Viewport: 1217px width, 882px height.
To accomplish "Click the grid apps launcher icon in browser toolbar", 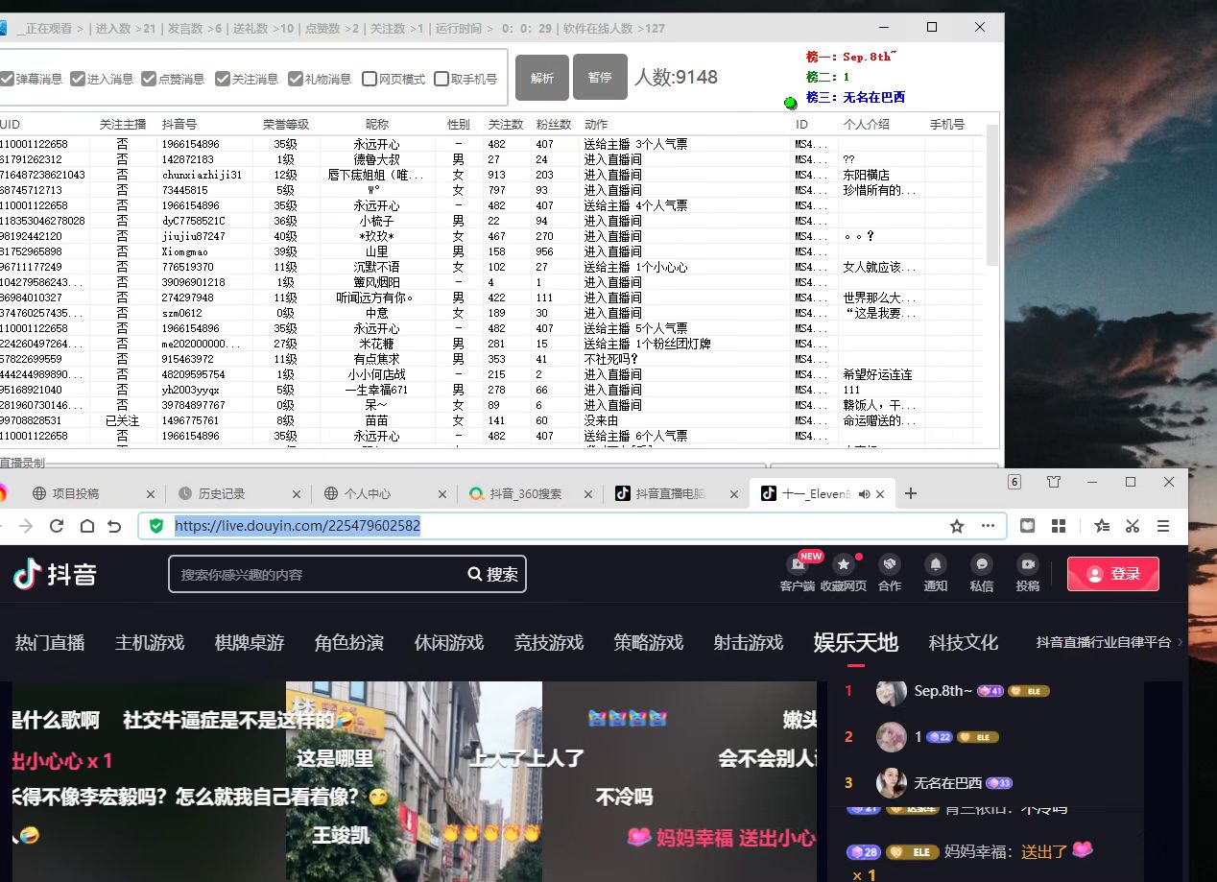I will pos(1059,526).
